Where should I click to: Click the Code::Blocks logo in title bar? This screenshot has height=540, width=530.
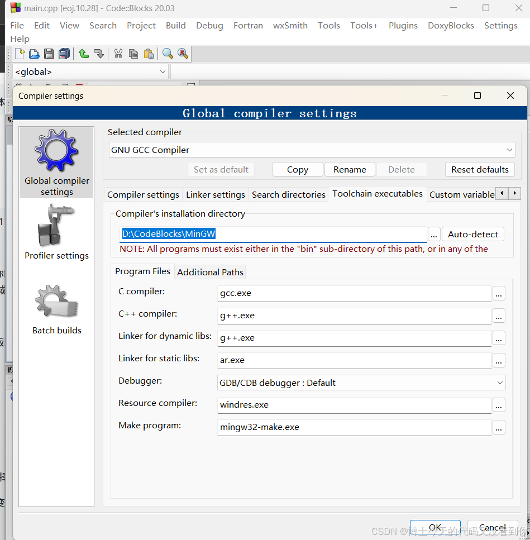pos(16,8)
